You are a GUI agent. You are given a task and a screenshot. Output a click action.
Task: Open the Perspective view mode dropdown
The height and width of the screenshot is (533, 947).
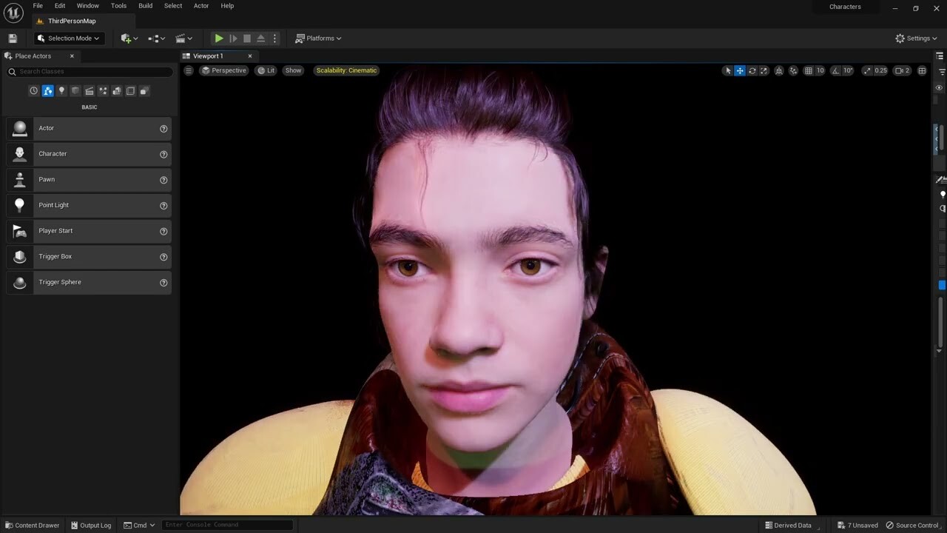point(223,70)
